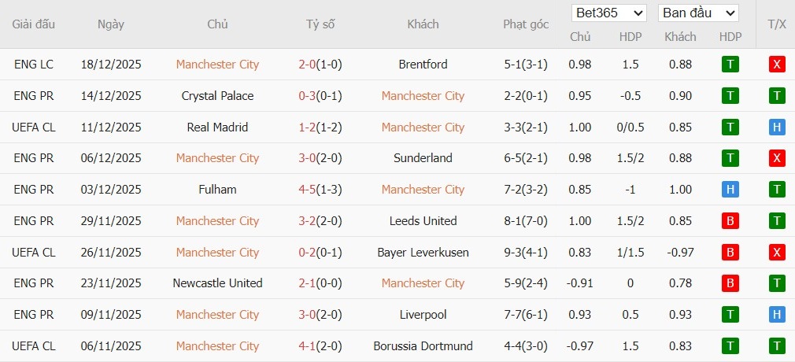Click the T/X column header
Screen dimensions: 795x362
(777, 24)
